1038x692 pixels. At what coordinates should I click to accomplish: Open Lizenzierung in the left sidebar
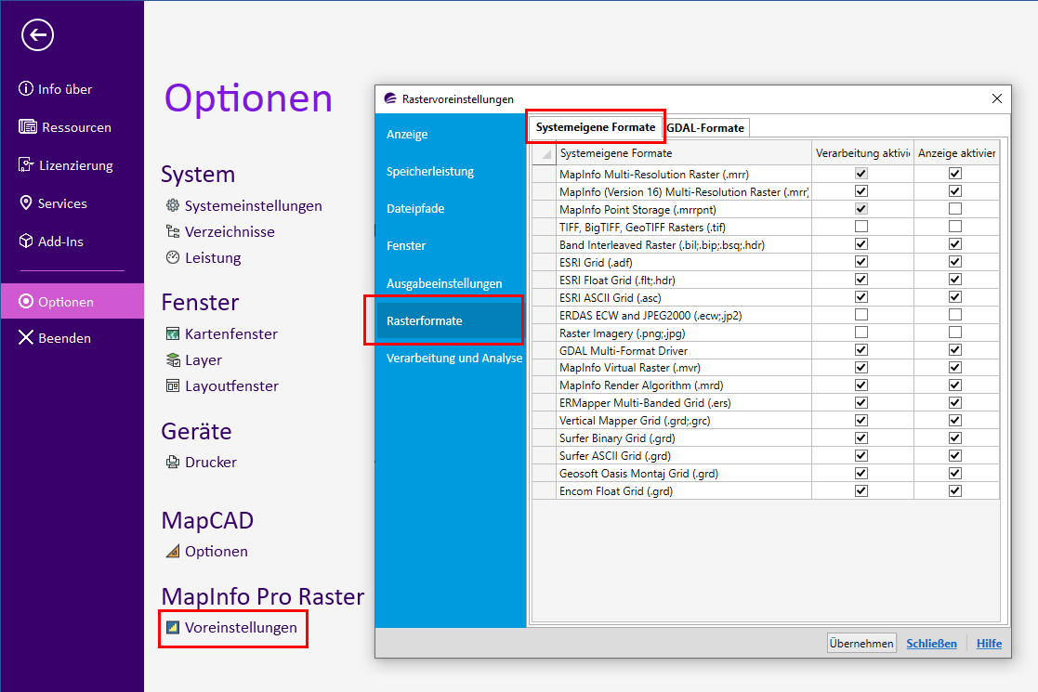(x=74, y=165)
